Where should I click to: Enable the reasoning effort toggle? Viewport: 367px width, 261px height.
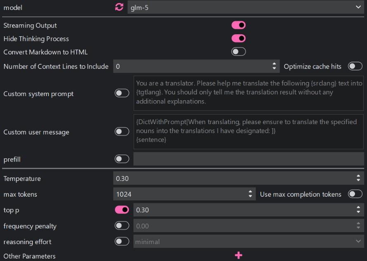coord(122,241)
